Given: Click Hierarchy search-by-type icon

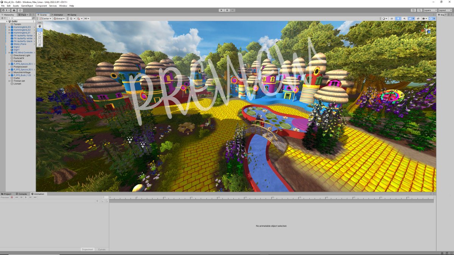Looking at the screenshot, I should click(x=33, y=18).
